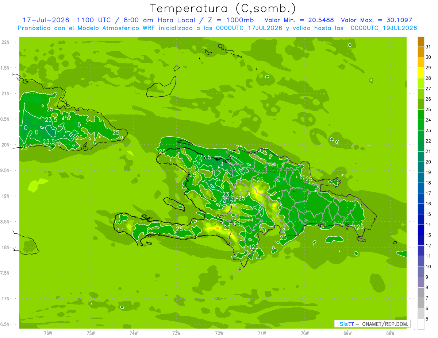Click the legend value "8"
438x338 pixels.
tap(427, 287)
